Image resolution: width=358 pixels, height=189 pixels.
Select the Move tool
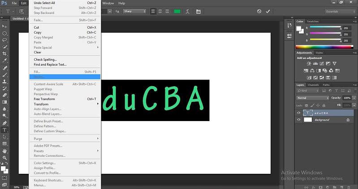tap(4, 26)
